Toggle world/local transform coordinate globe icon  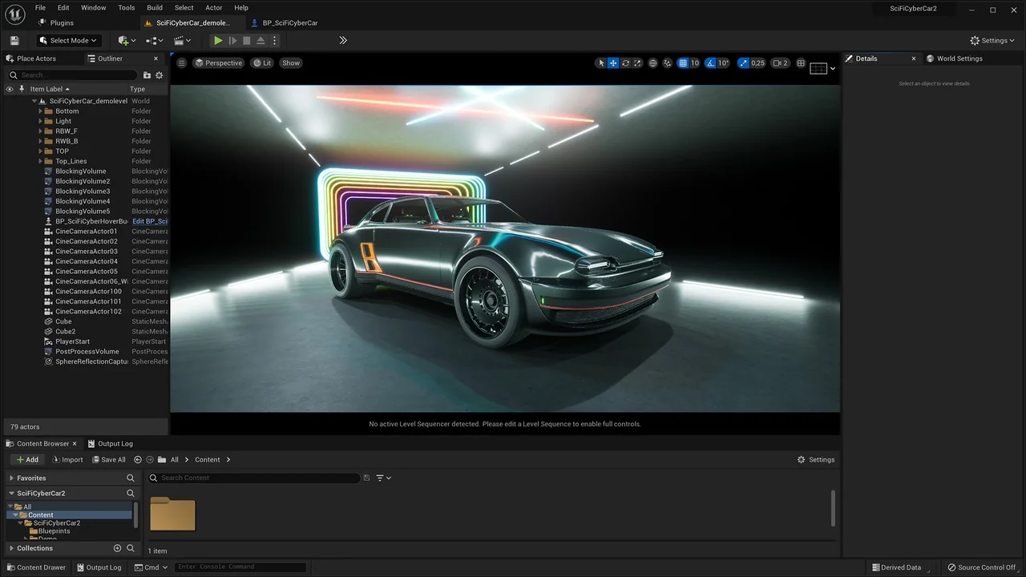coord(653,63)
